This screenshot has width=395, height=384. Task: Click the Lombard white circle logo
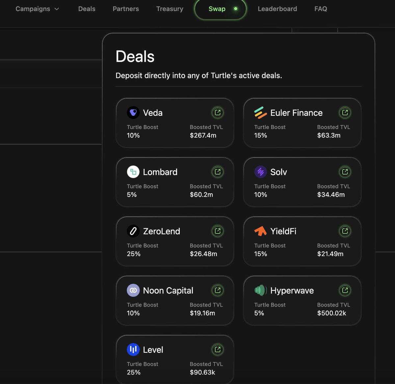133,172
